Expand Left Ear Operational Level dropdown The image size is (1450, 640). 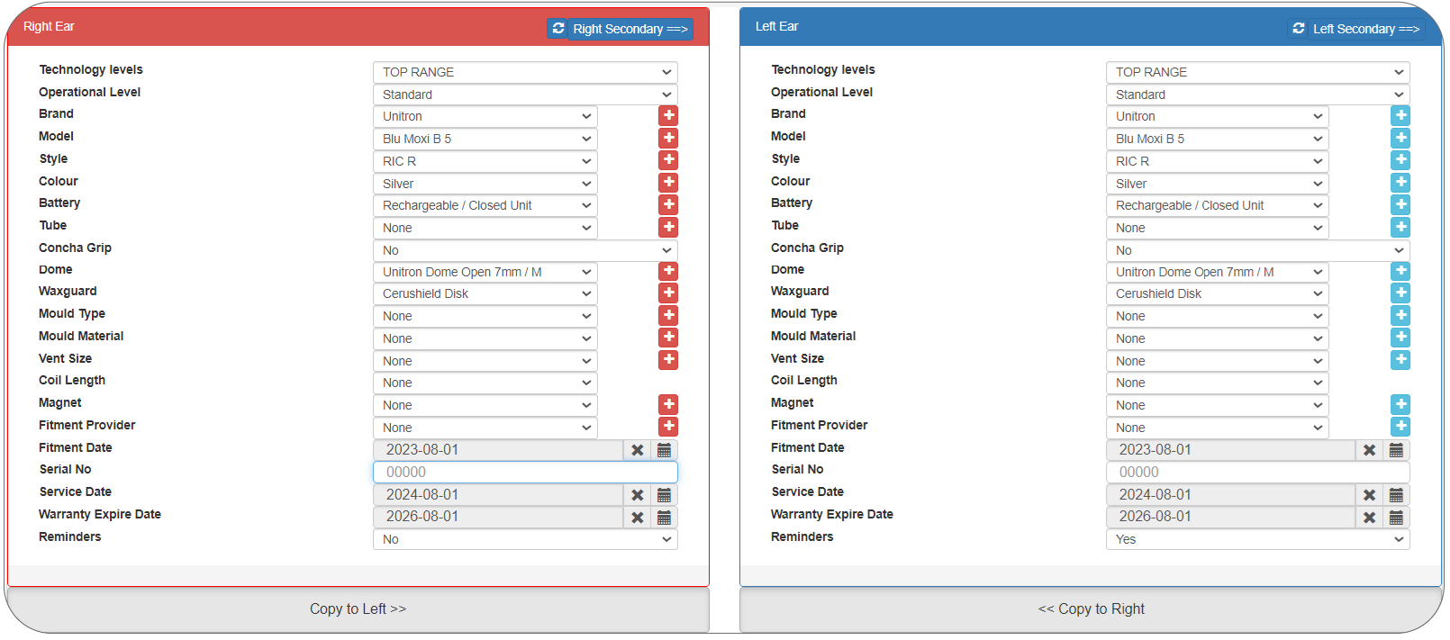pyautogui.click(x=1257, y=95)
